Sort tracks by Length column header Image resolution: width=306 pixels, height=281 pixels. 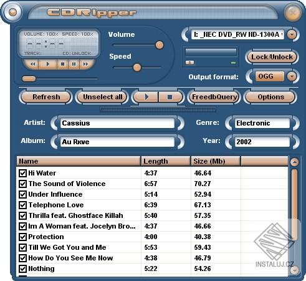(166, 161)
